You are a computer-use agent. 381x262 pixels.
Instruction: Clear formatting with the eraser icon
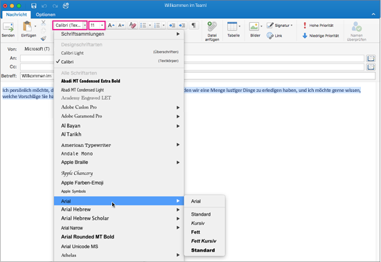pos(133,25)
